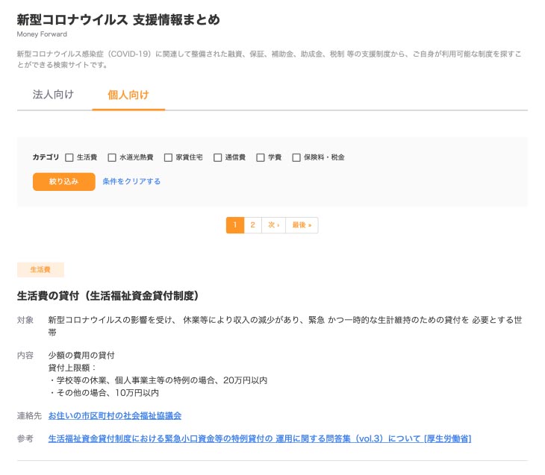The image size is (545, 475).
Task: Click the 次 › next page button
Action: coord(273,225)
